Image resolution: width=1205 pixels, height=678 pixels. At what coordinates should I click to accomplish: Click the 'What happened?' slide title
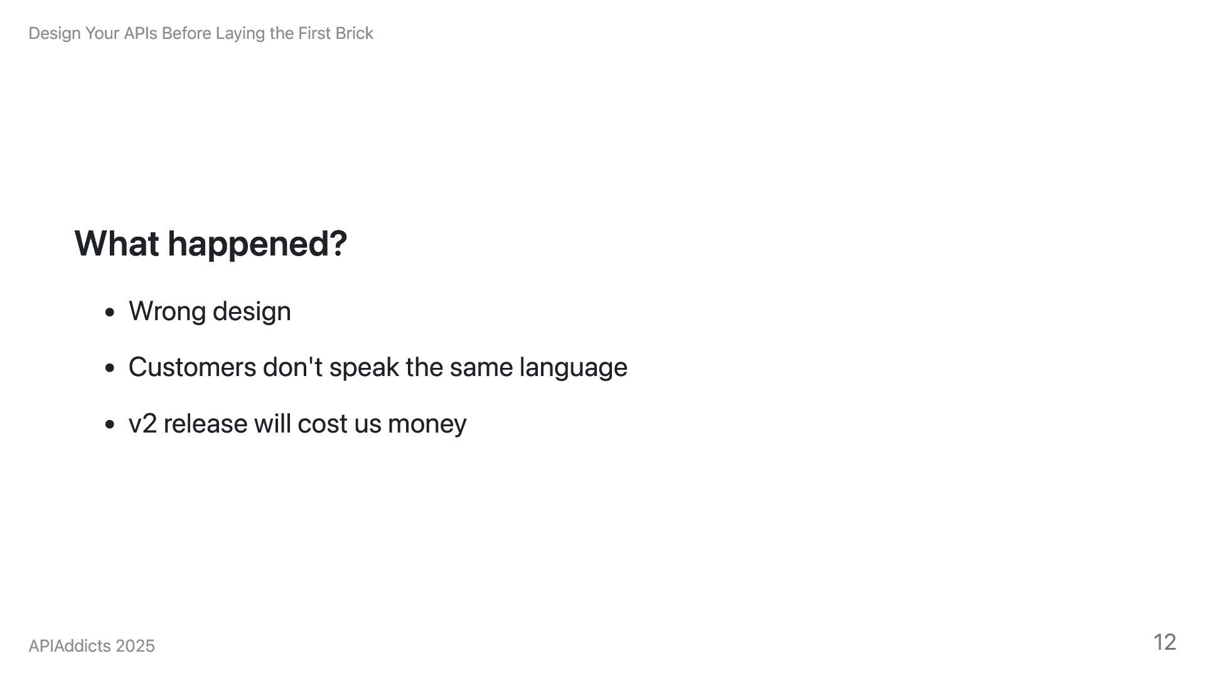tap(210, 244)
